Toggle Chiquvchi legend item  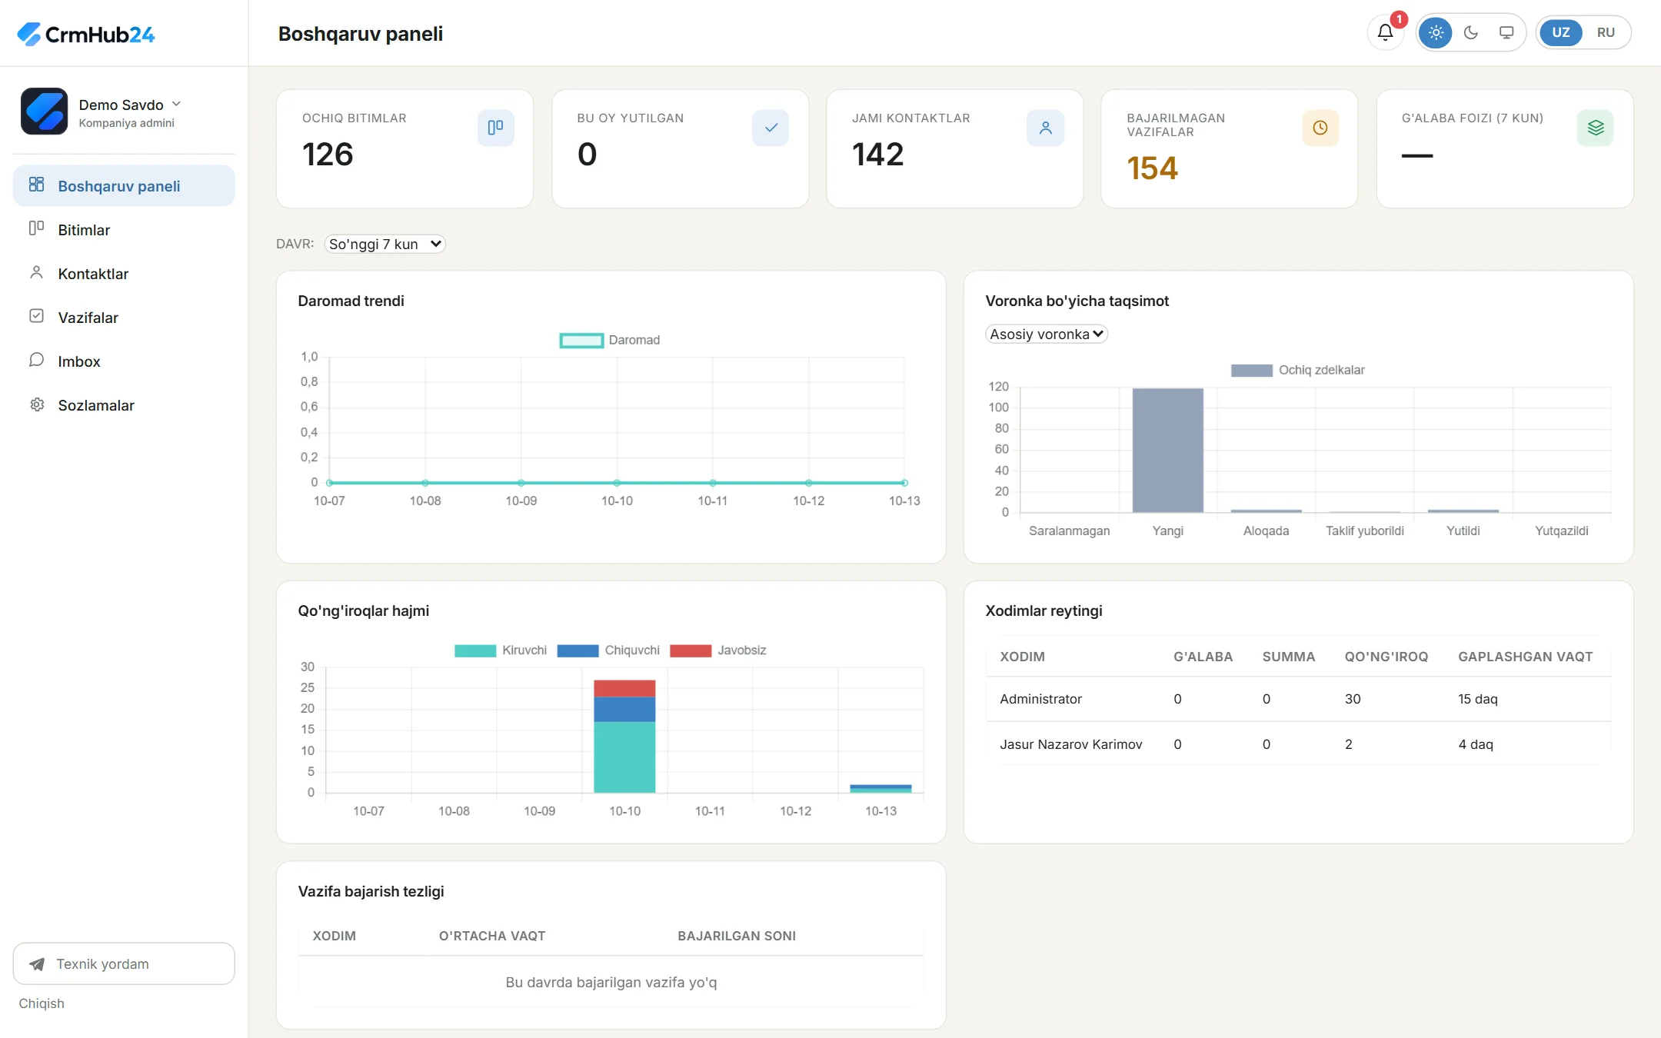tap(608, 650)
